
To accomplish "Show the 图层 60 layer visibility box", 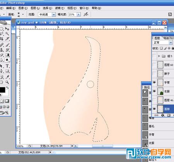I will (x=154, y=65).
